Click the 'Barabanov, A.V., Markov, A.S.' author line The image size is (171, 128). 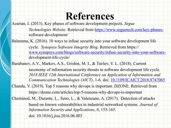[x=79, y=63]
